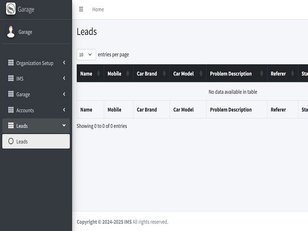Click footer Car Brand column label

(147, 110)
